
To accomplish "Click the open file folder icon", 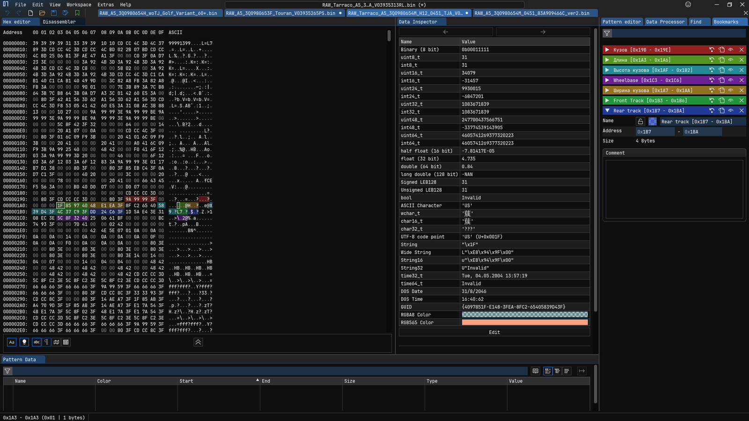I will [x=42, y=13].
